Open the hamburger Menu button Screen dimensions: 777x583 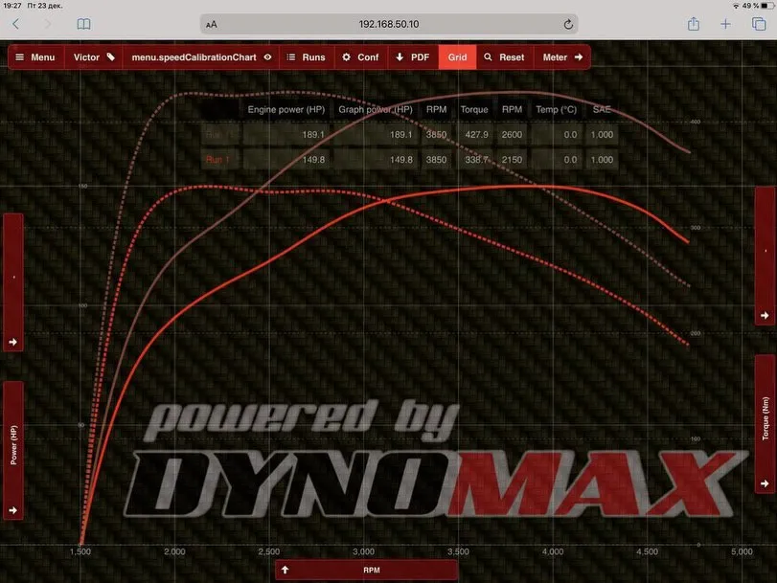tap(36, 57)
